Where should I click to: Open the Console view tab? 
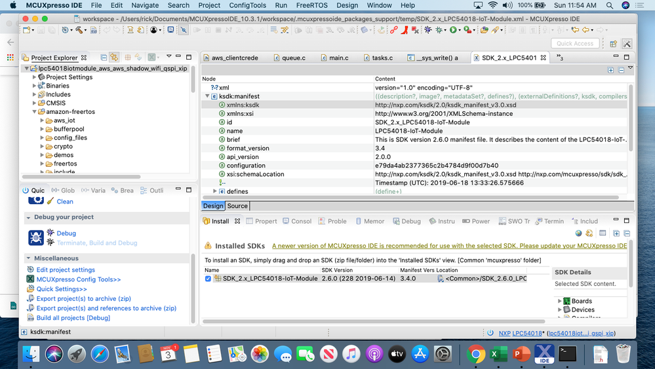[297, 221]
